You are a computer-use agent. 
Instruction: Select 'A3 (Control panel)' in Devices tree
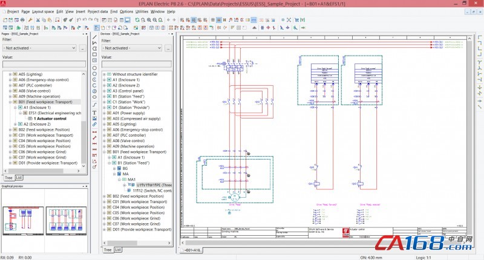pyautogui.click(x=128, y=91)
